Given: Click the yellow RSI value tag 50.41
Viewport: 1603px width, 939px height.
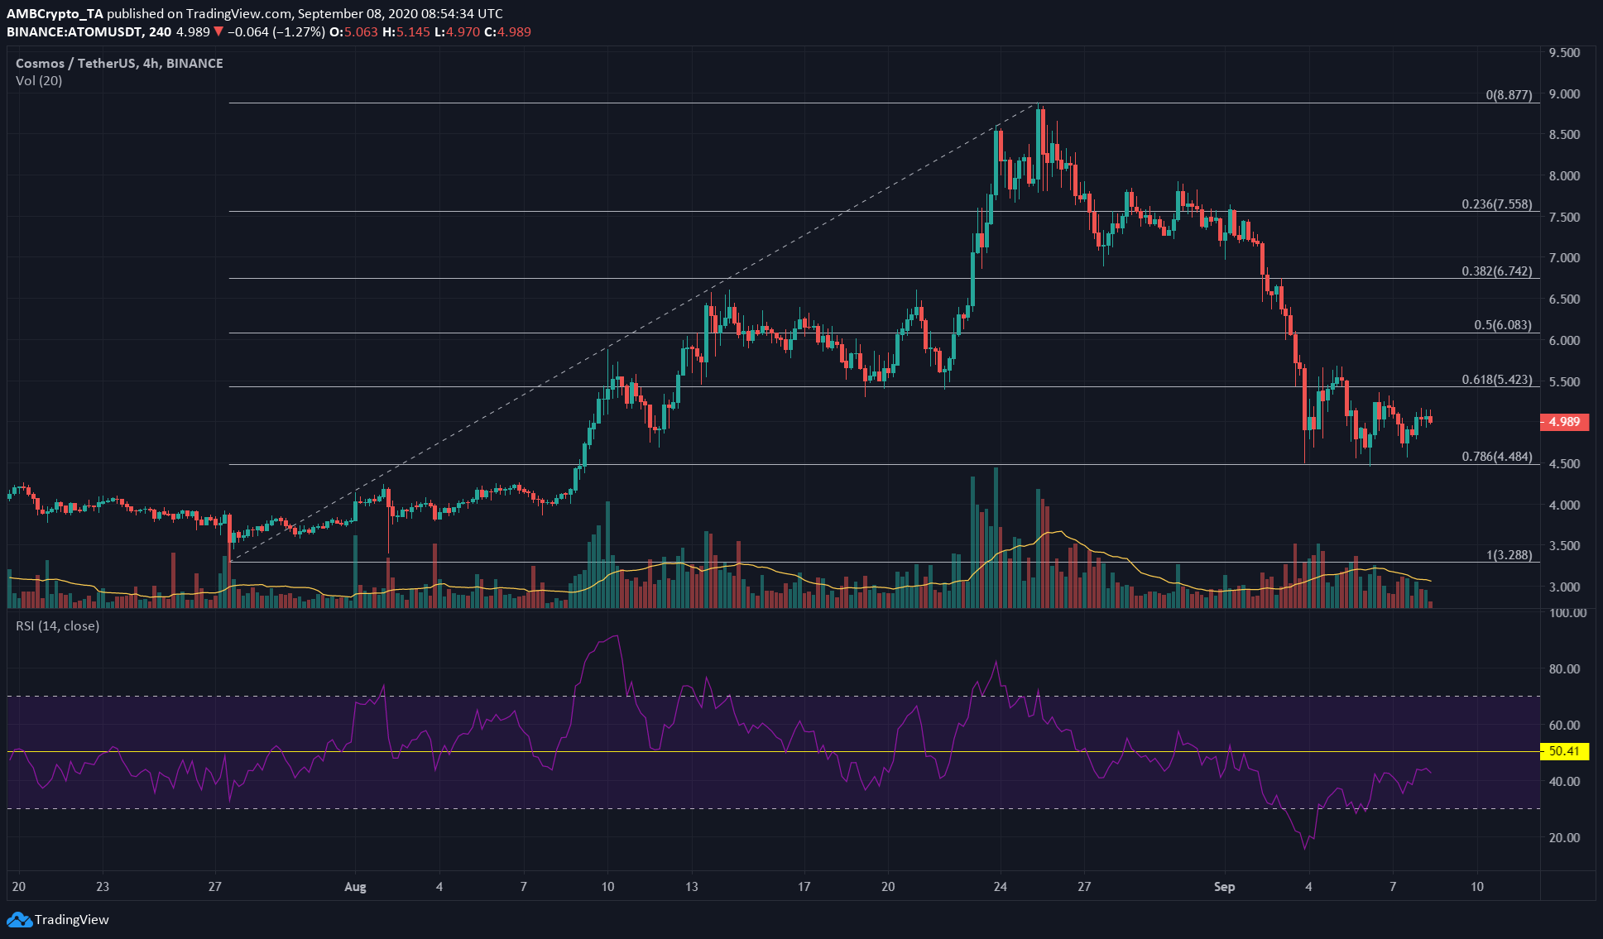Looking at the screenshot, I should pyautogui.click(x=1564, y=751).
